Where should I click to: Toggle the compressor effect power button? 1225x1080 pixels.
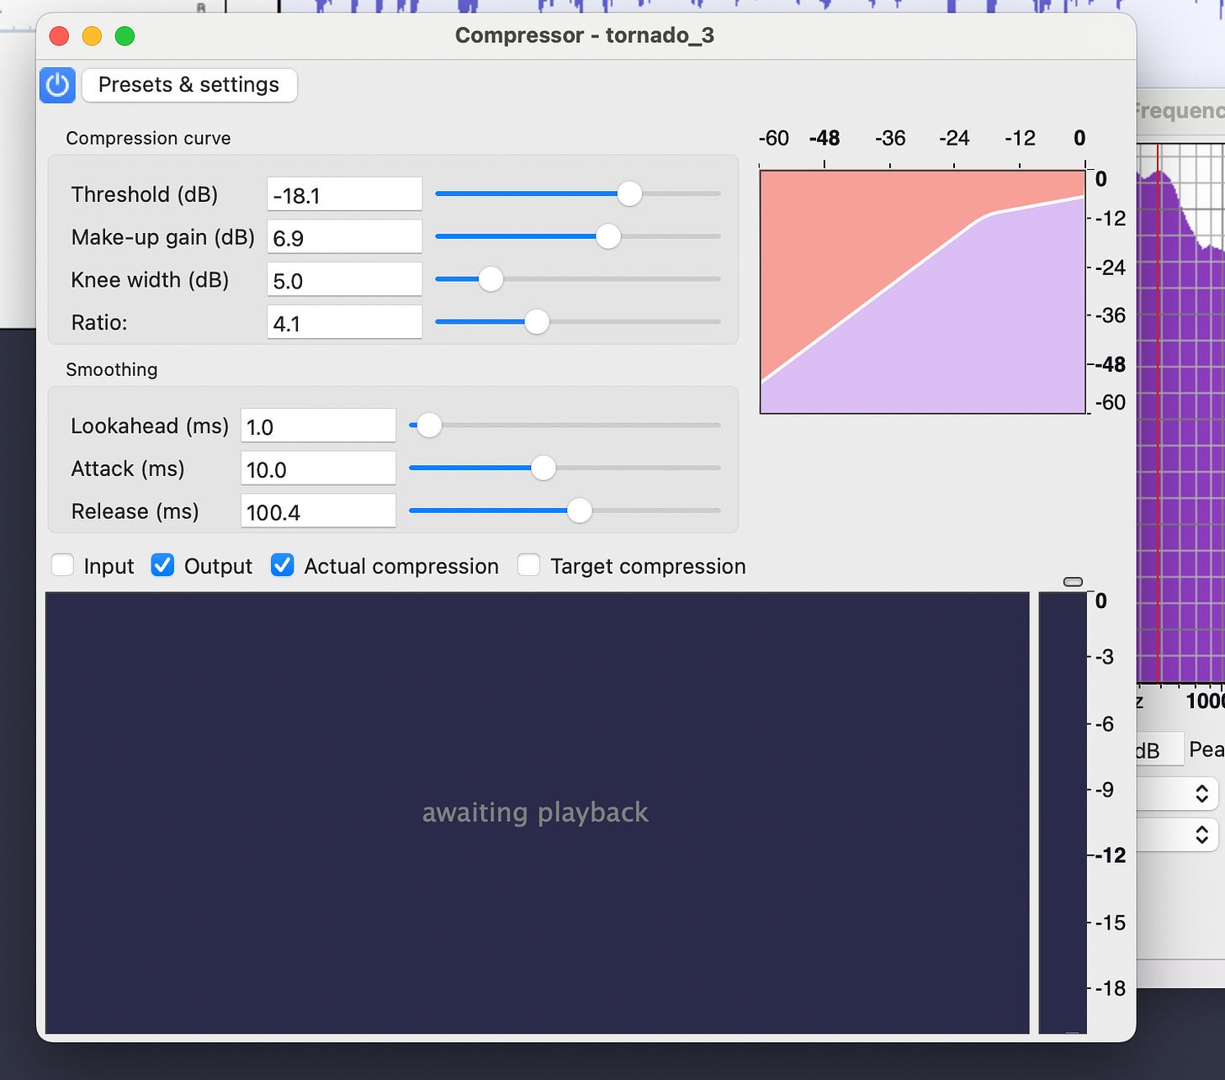click(x=57, y=85)
